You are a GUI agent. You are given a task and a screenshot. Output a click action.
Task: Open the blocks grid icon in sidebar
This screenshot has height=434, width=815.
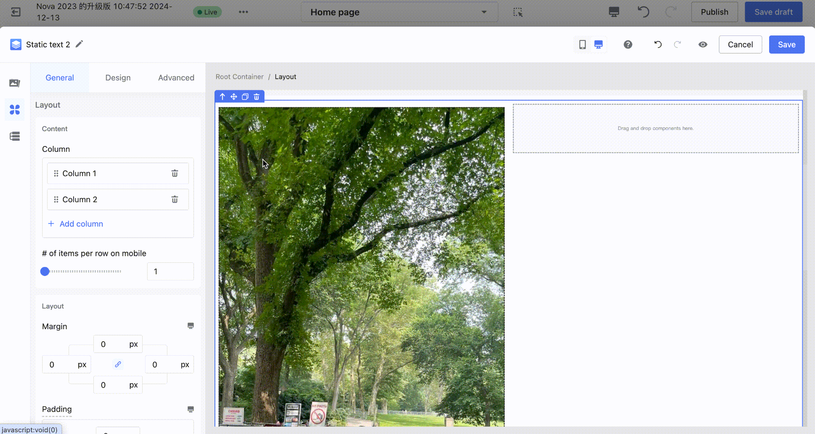[15, 110]
